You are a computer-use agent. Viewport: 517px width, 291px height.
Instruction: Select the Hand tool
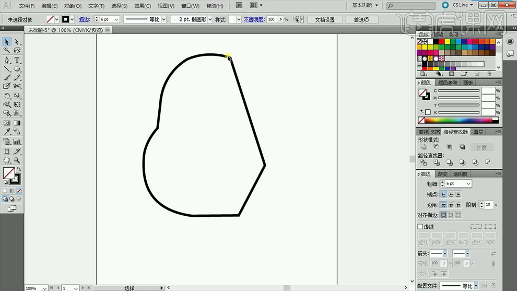pos(7,160)
